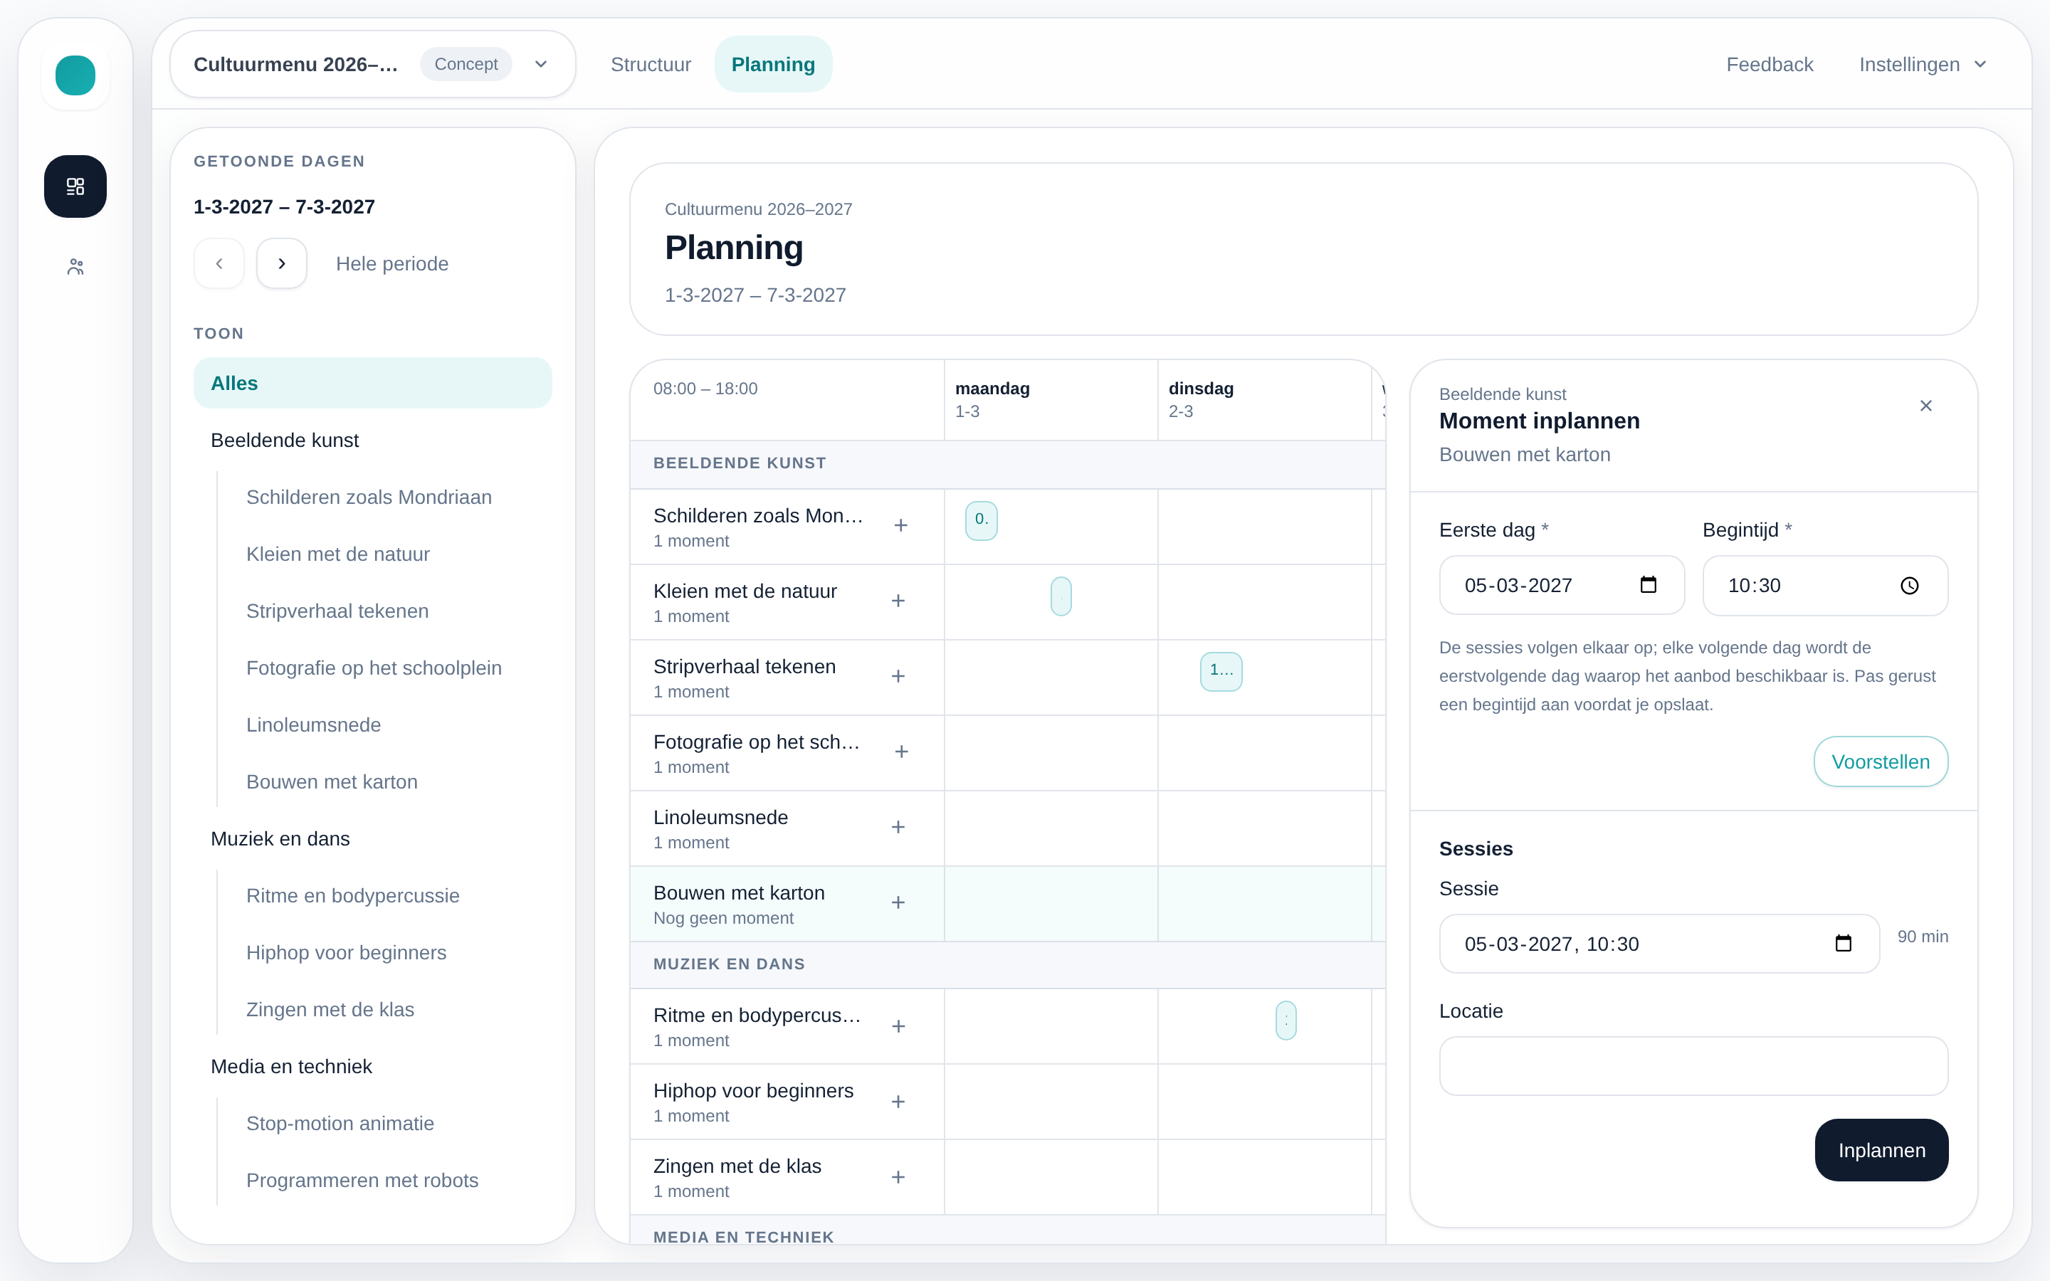Add moment for Ritme en bodypercussie row

click(x=899, y=1026)
